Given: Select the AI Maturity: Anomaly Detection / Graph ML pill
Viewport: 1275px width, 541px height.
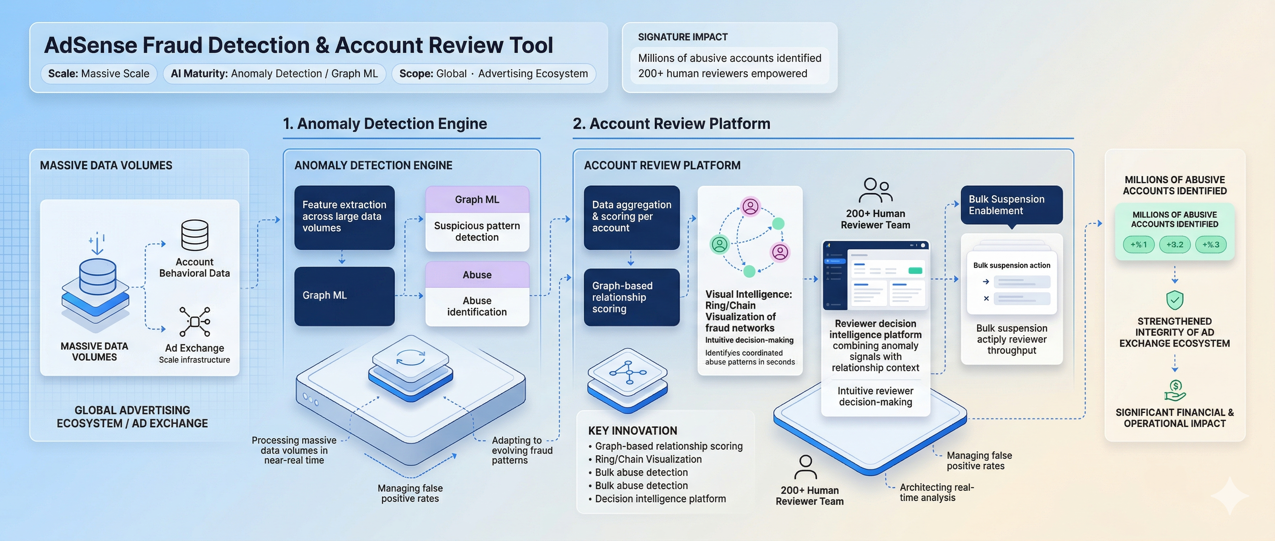Looking at the screenshot, I should click(x=274, y=74).
